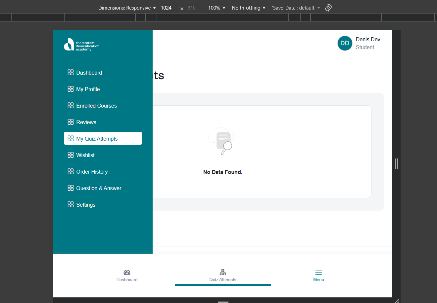Click the No Data Found. message

tap(223, 172)
